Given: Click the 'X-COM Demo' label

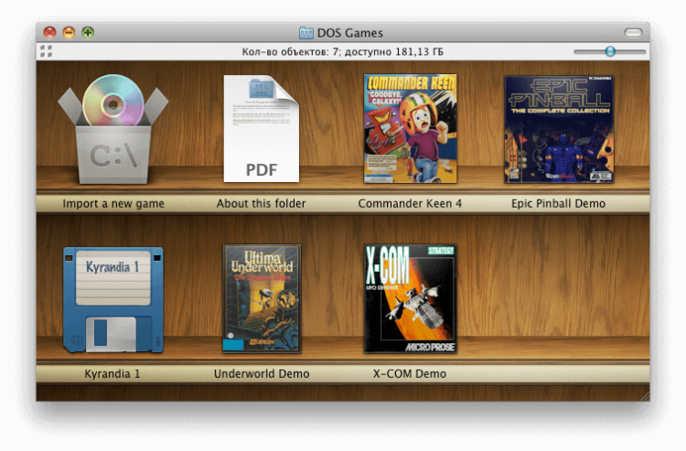Looking at the screenshot, I should point(410,373).
